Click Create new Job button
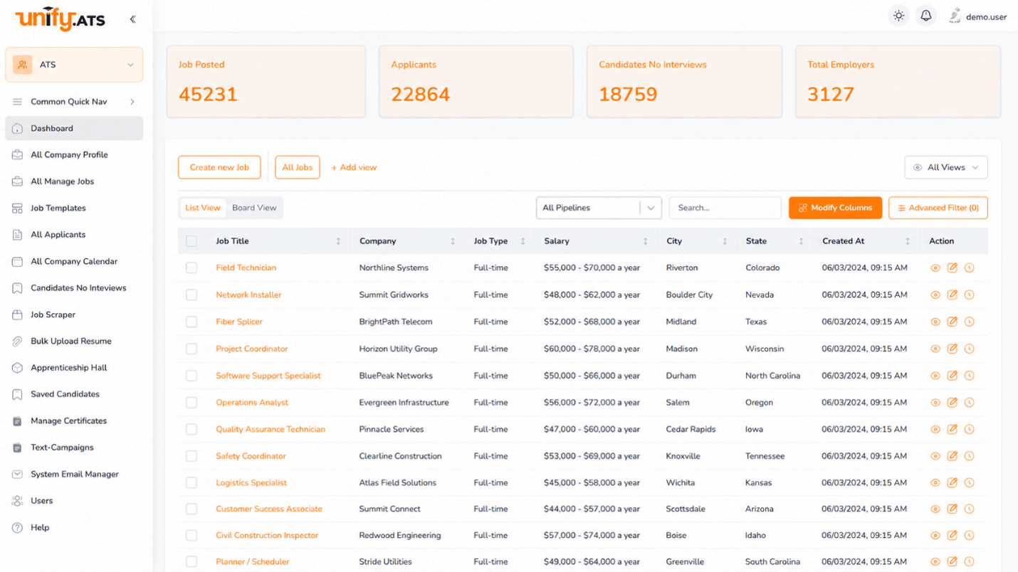The height and width of the screenshot is (572, 1018). coord(219,168)
